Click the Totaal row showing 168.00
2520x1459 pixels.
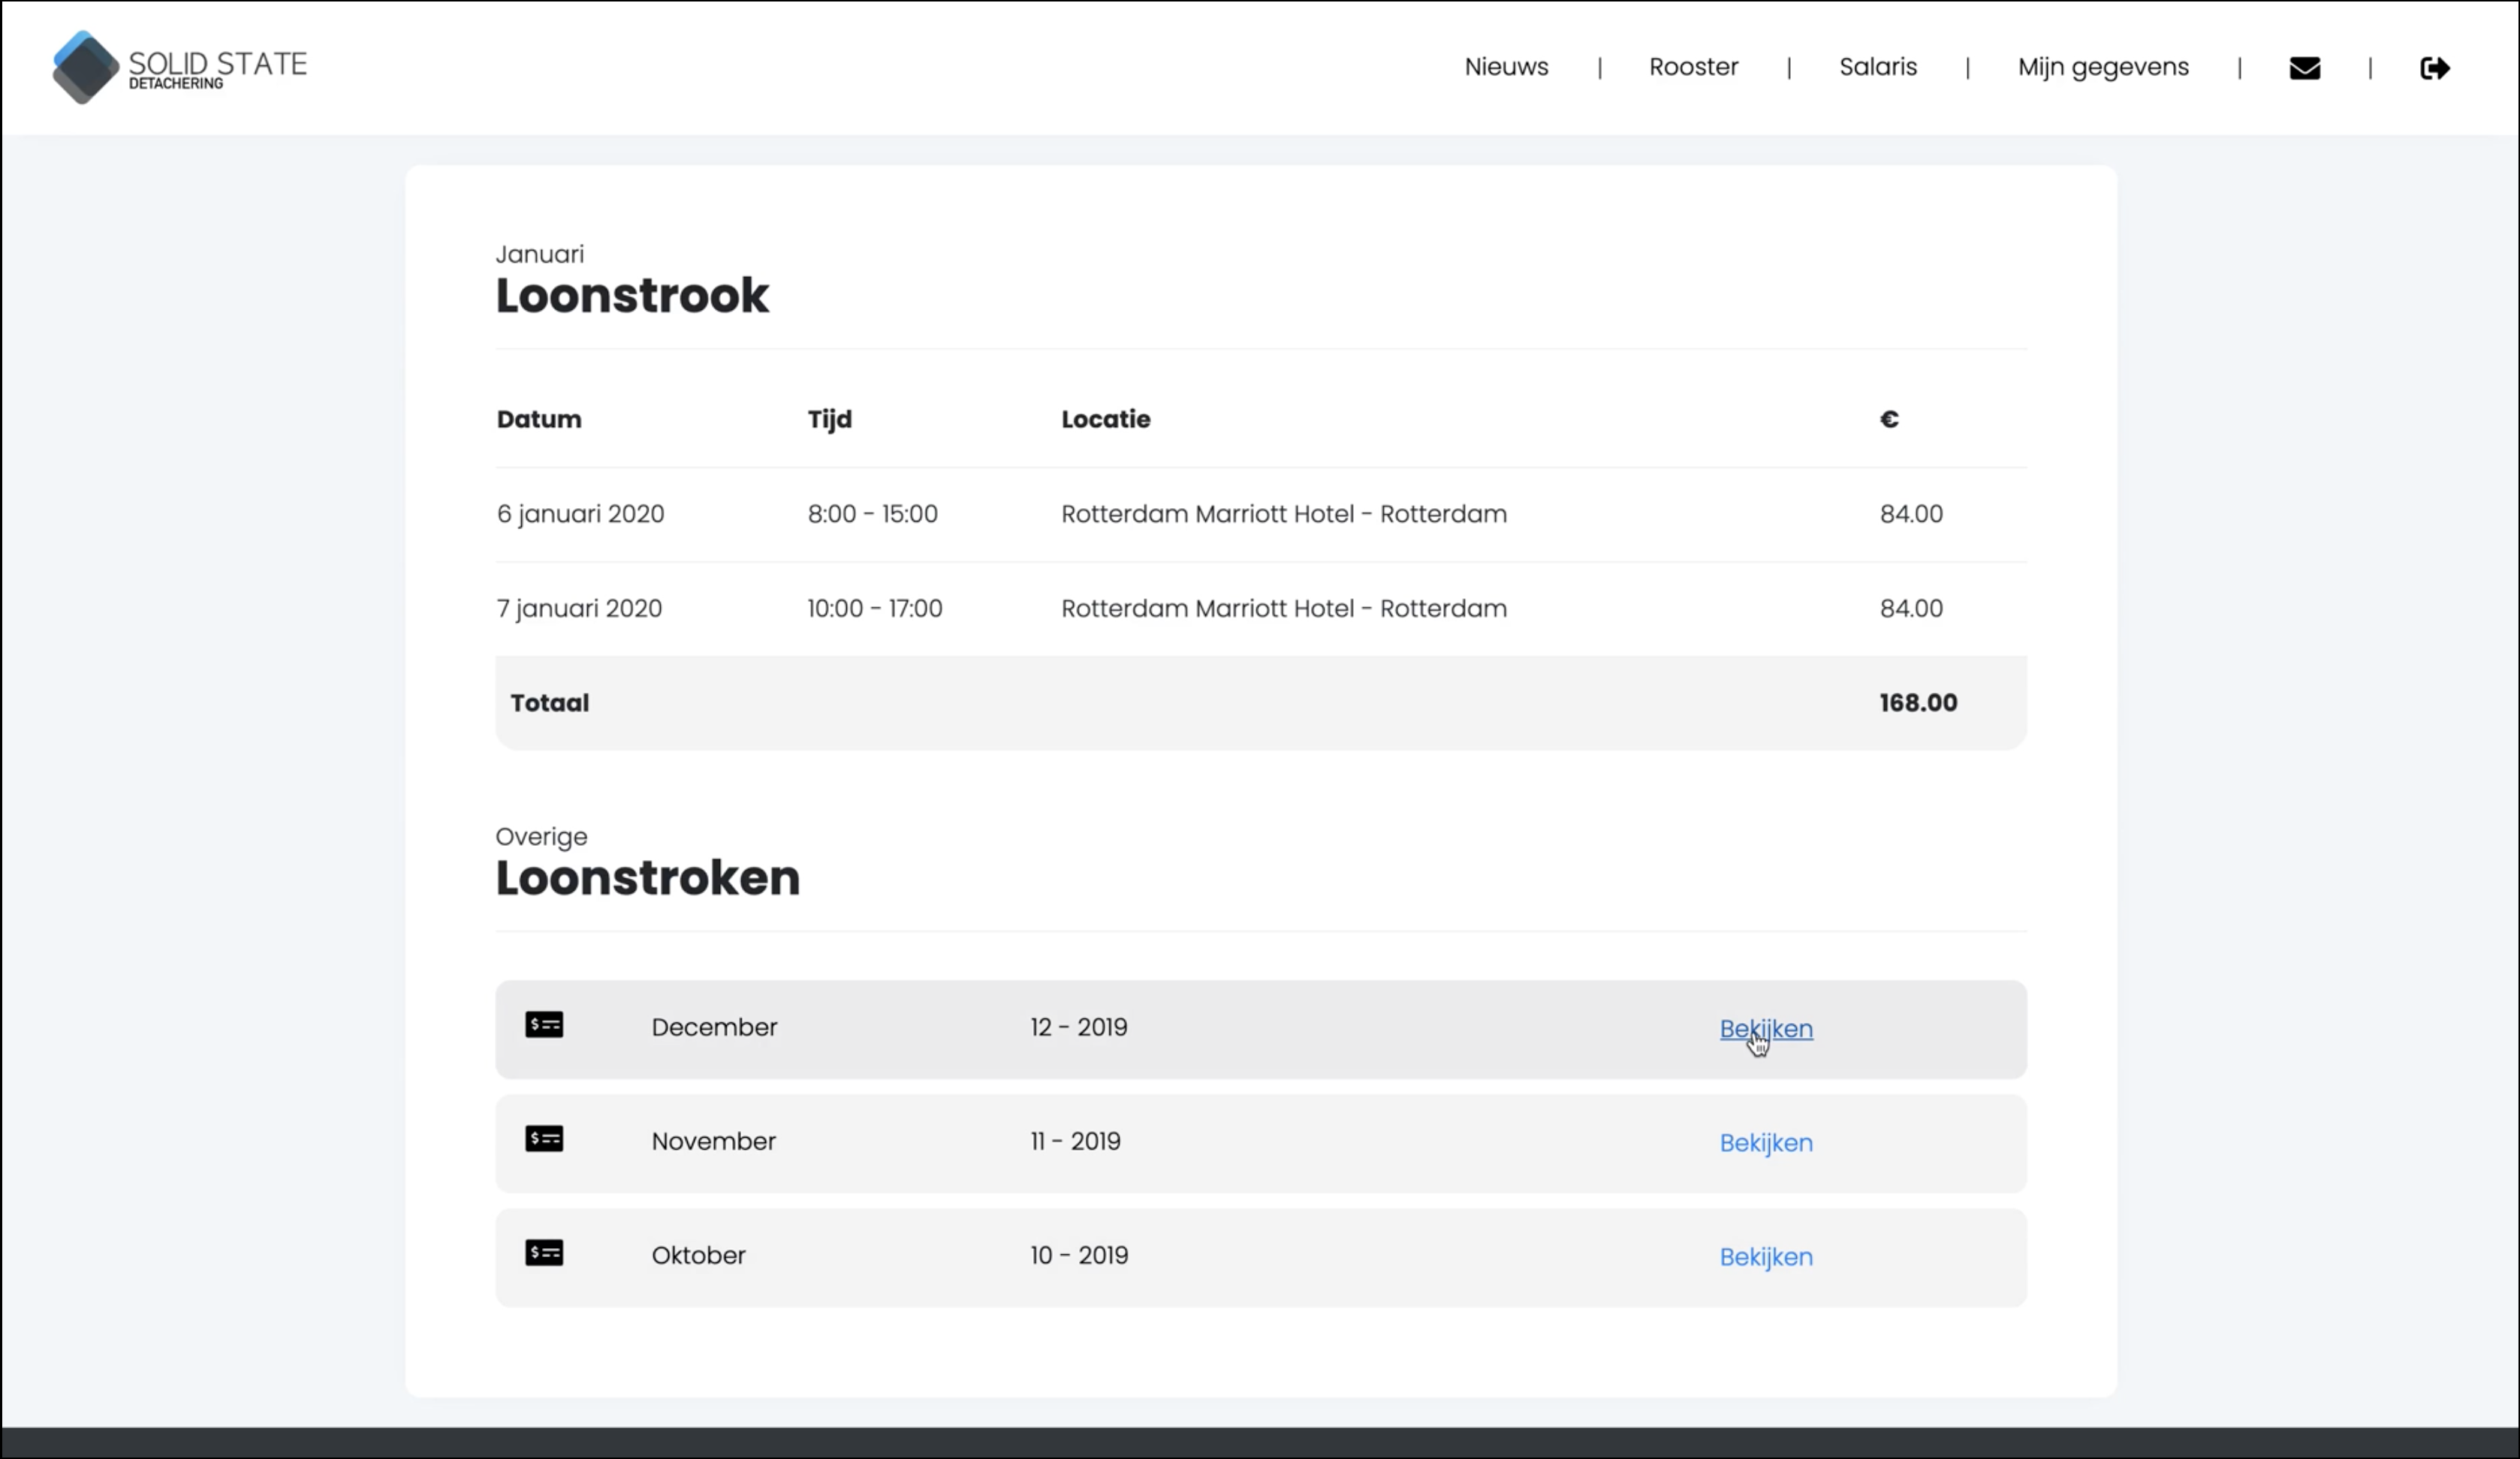click(x=1200, y=702)
